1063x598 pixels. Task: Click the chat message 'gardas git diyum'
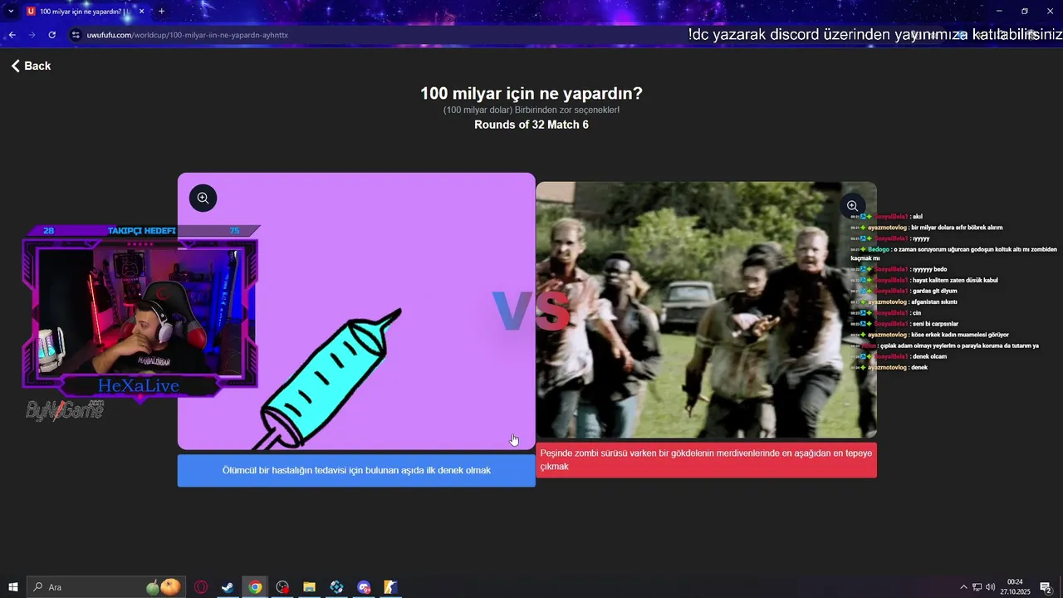click(934, 291)
